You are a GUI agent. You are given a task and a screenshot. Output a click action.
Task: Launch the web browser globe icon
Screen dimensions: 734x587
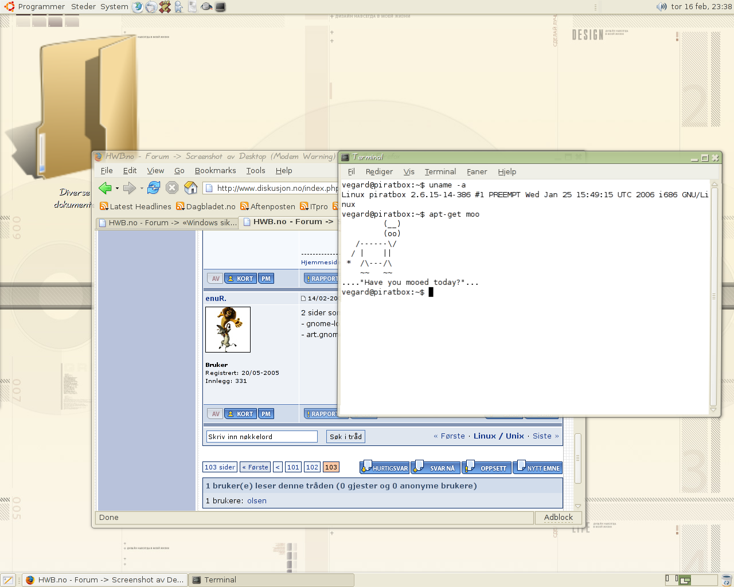(x=138, y=7)
